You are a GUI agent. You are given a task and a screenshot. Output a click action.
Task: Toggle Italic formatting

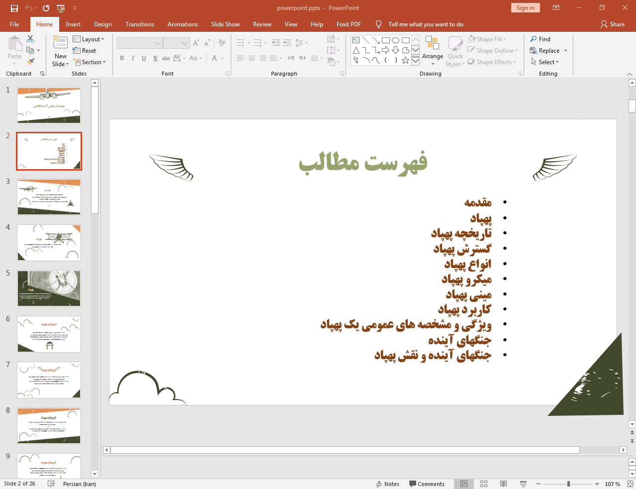(x=133, y=58)
